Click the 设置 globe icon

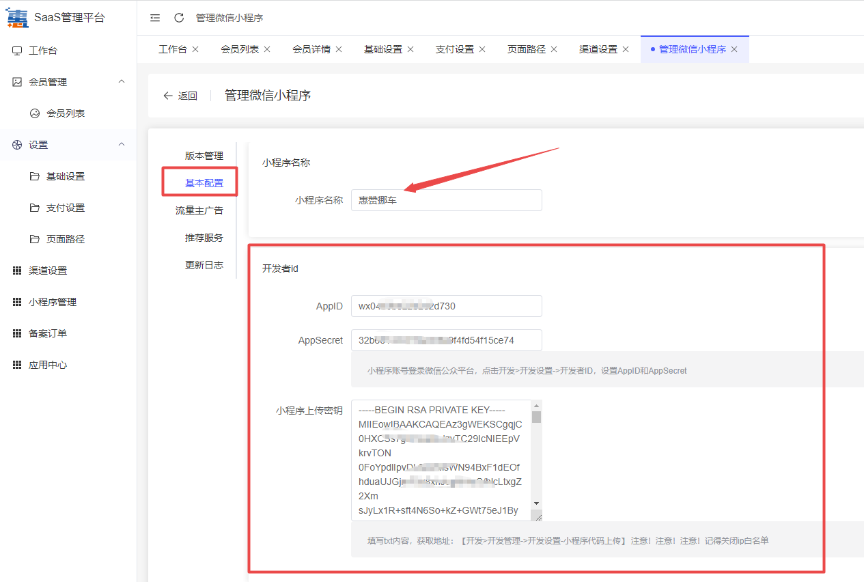17,145
